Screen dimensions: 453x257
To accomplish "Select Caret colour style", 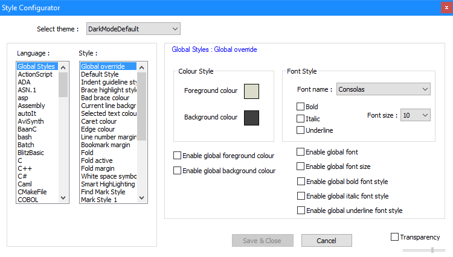I will [108, 121].
